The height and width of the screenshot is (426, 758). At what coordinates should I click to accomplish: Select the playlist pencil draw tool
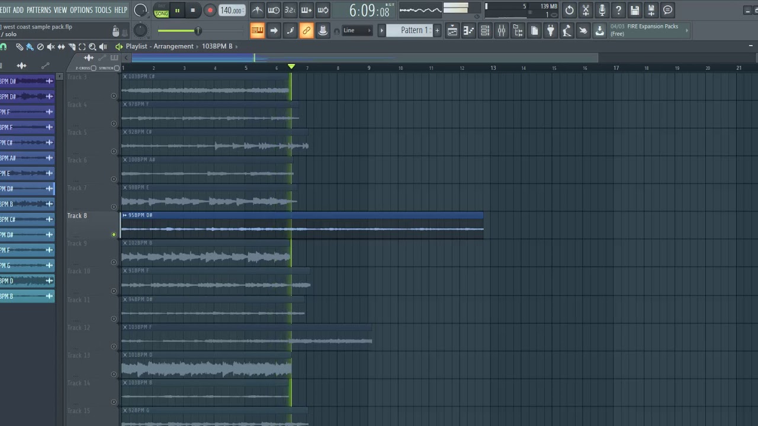[20, 47]
